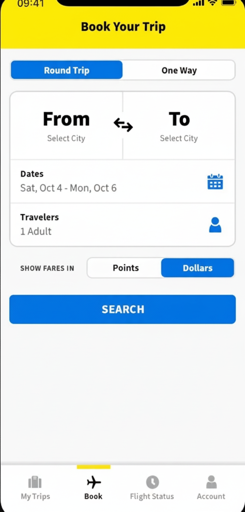Switch fares display to Points
The image size is (245, 512).
pos(126,268)
